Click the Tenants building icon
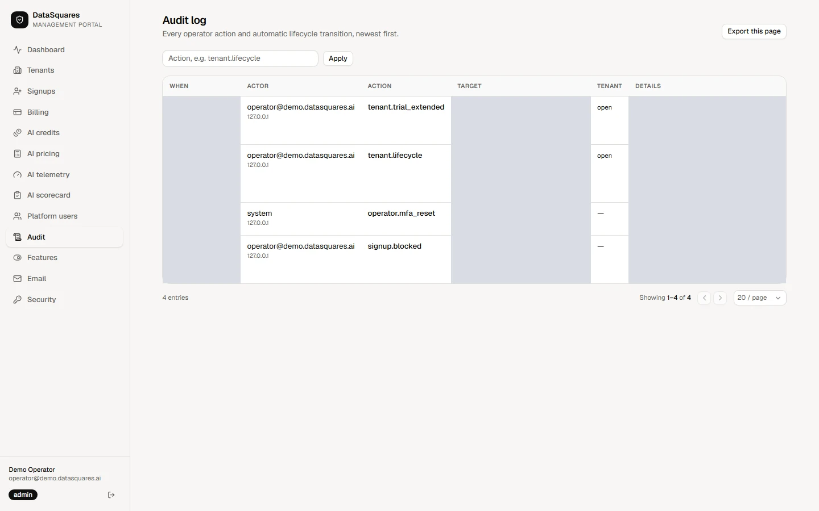 pos(18,70)
